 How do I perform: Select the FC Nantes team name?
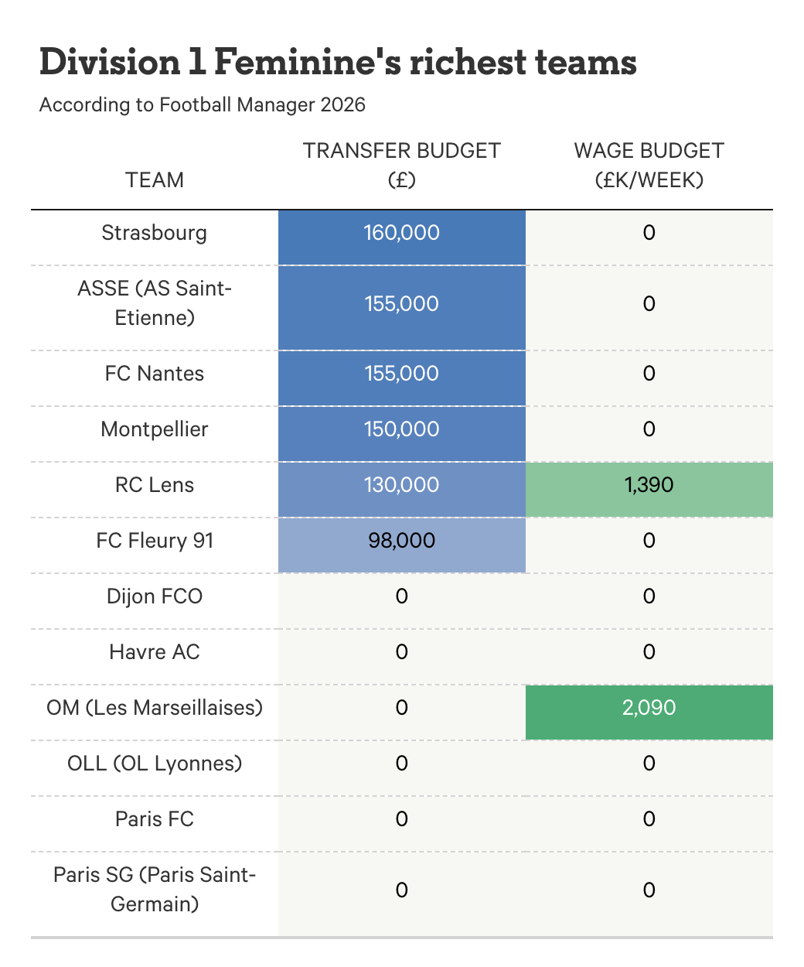[x=155, y=374]
